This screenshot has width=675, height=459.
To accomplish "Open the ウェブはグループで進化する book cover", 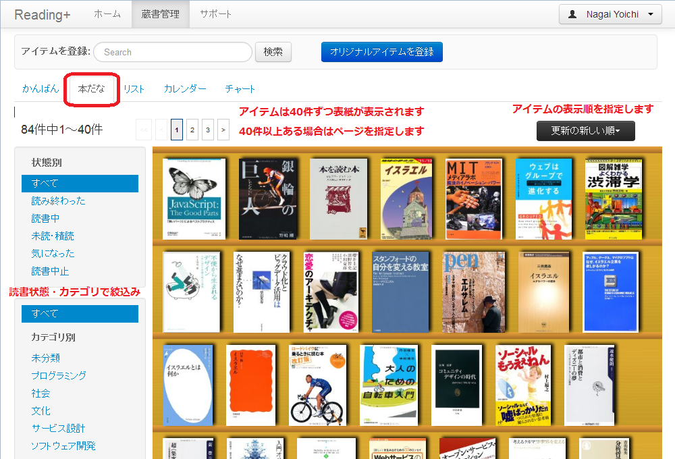I will [x=543, y=199].
